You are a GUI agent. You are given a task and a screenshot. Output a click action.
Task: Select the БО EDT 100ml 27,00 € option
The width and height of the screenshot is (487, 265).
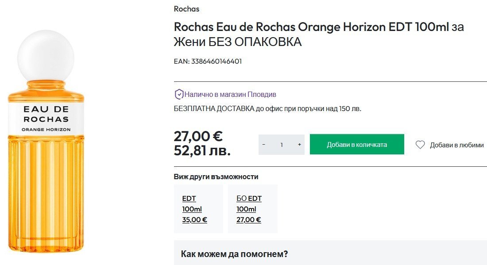pos(252,209)
